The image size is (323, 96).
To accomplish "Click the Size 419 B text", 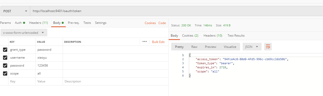I will [223, 26].
